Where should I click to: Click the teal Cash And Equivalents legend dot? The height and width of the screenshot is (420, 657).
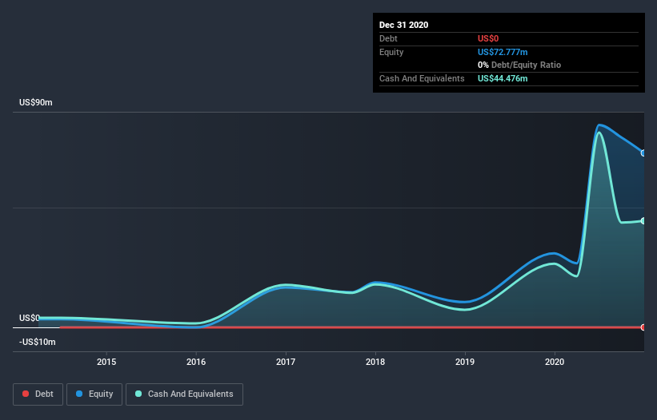pos(138,394)
